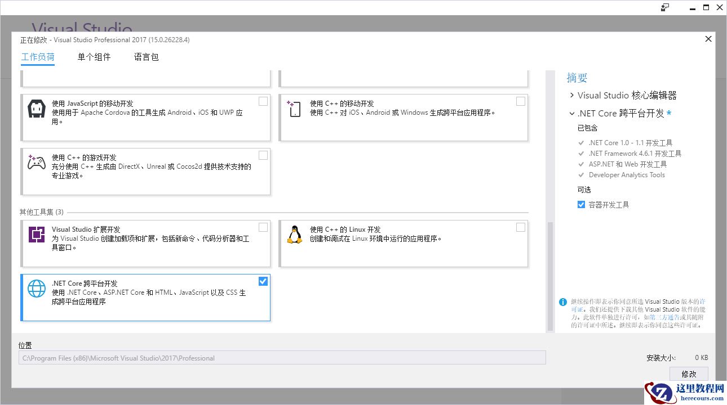The height and width of the screenshot is (405, 727).
Task: Tick the 使用 C++ 的游戏开发 checkbox
Action: [x=263, y=155]
